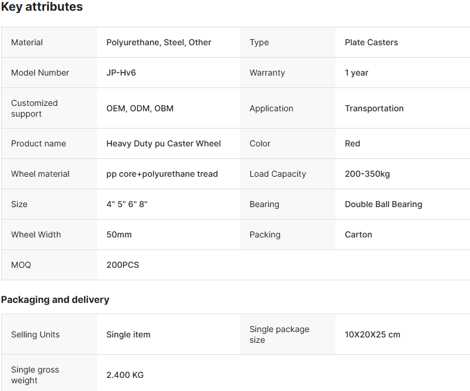Select the Single item selling units value

128,334
